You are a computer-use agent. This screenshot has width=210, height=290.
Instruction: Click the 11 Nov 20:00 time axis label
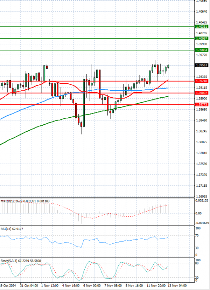coord(156,285)
